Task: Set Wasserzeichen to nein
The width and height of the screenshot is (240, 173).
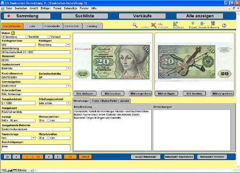Action: pos(48,120)
